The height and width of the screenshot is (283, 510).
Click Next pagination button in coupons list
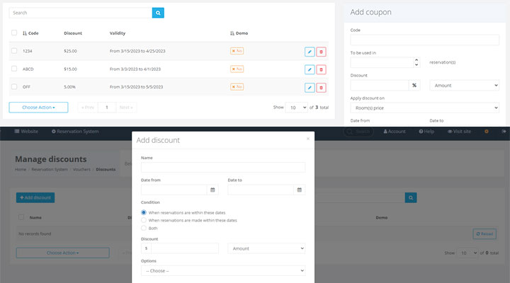pyautogui.click(x=126, y=108)
